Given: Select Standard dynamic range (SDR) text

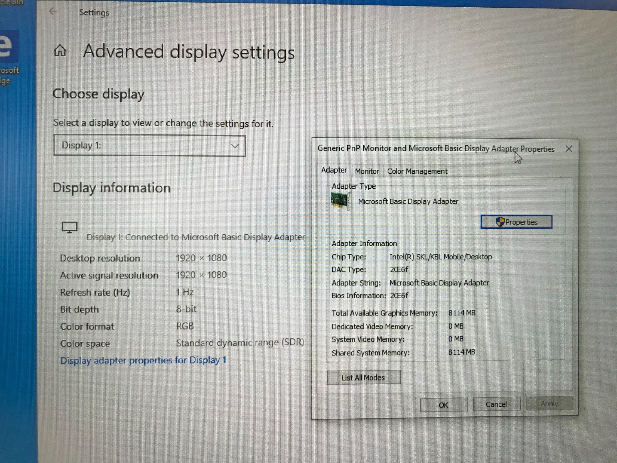Looking at the screenshot, I should coord(240,343).
